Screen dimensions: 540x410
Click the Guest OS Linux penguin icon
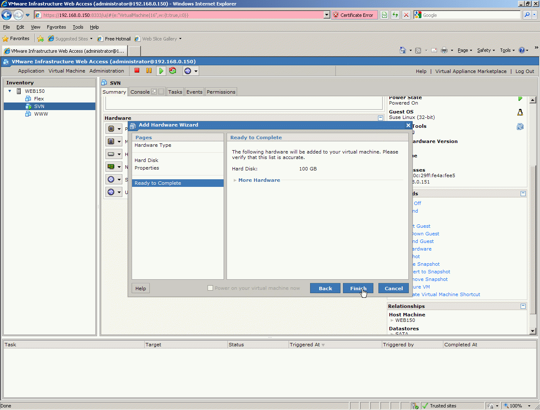(x=520, y=112)
